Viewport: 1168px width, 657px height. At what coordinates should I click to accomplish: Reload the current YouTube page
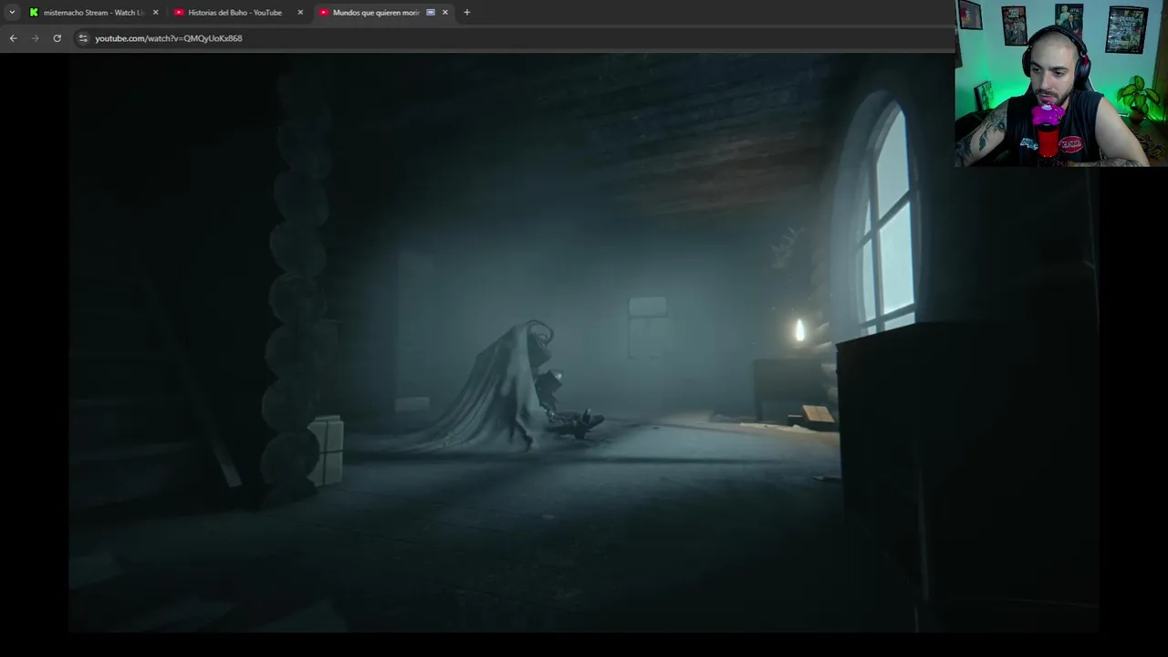57,38
